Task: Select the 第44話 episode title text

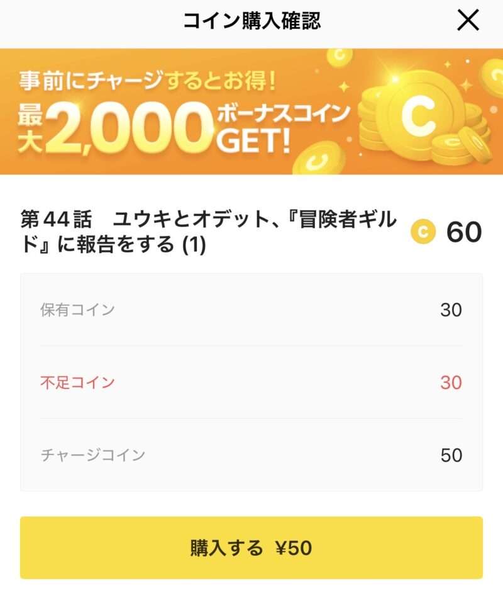Action: (x=209, y=232)
